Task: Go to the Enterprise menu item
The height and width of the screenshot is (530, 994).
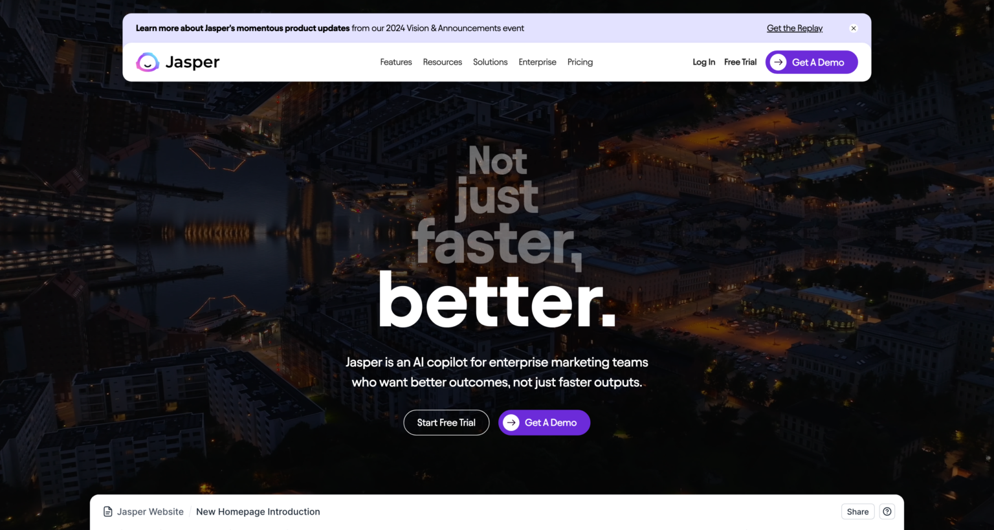Action: click(537, 62)
